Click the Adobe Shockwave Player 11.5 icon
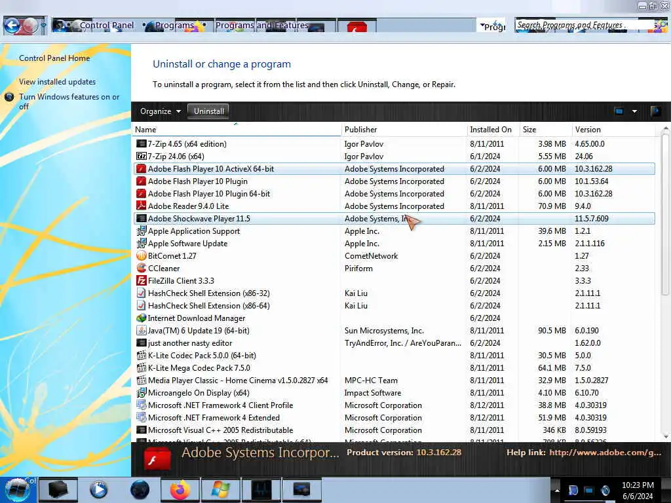 [x=142, y=218]
